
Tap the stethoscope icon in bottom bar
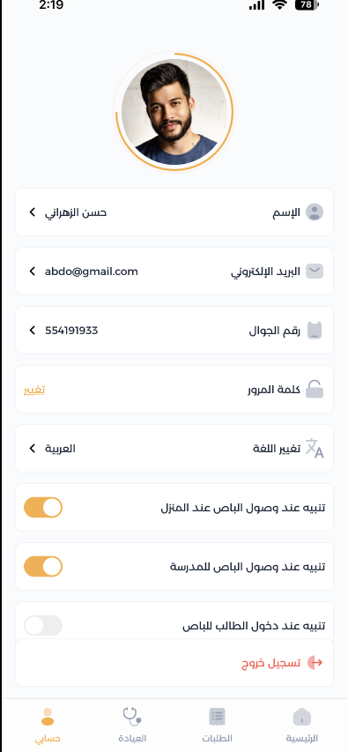point(132,717)
